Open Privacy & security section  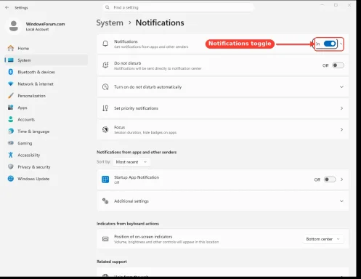[x=46, y=166]
